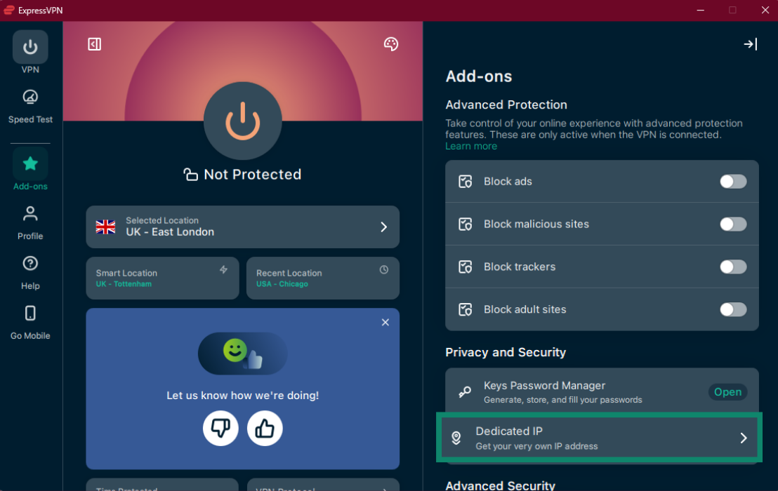Click the large power connect button

(x=242, y=121)
